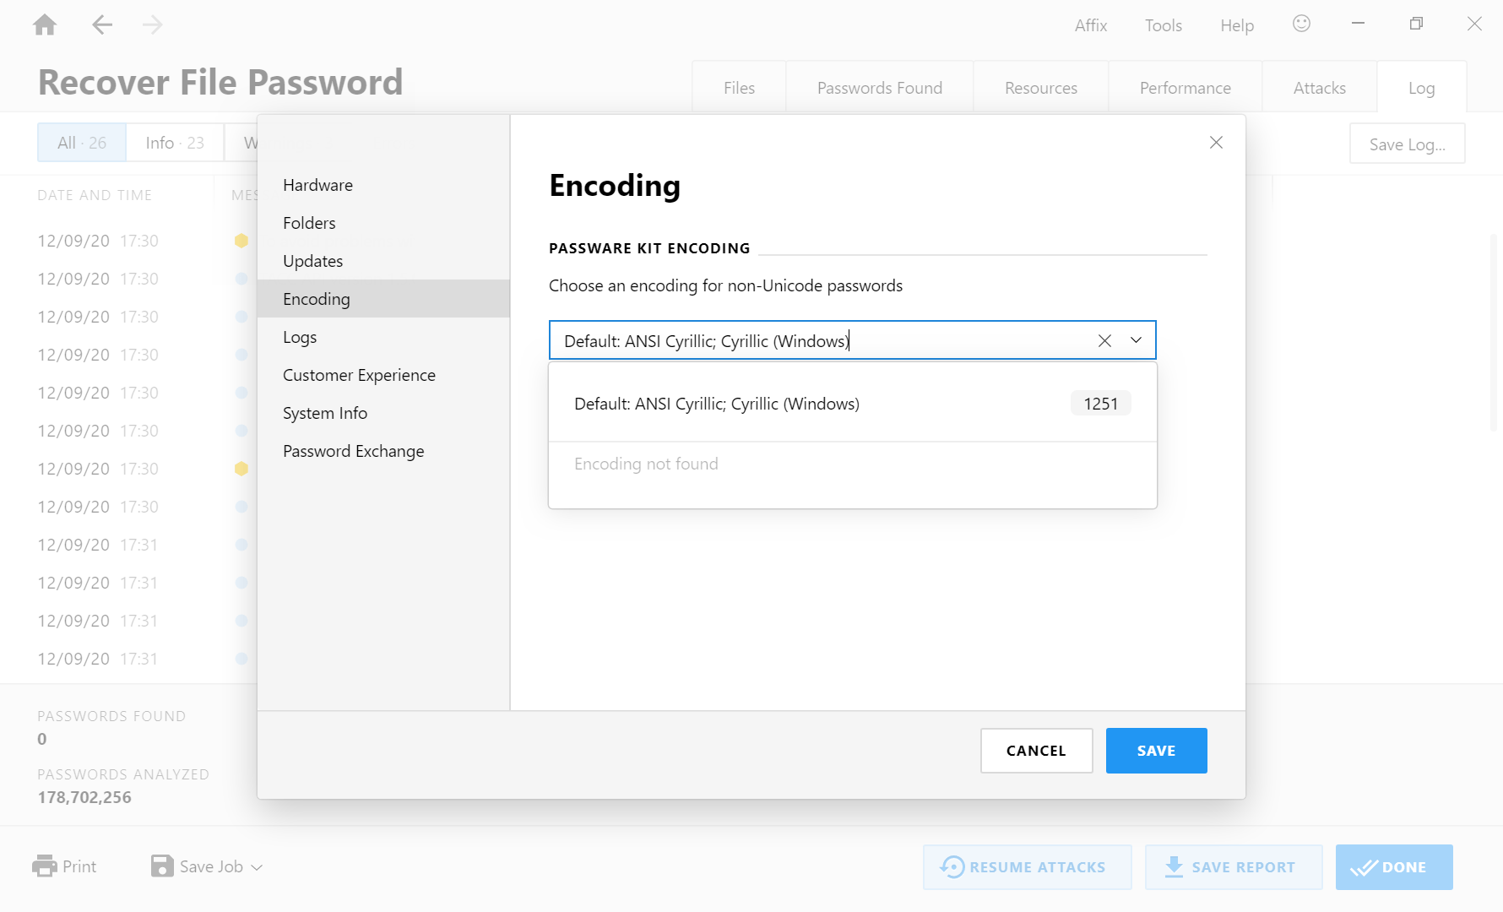Click the home icon

pyautogui.click(x=45, y=24)
